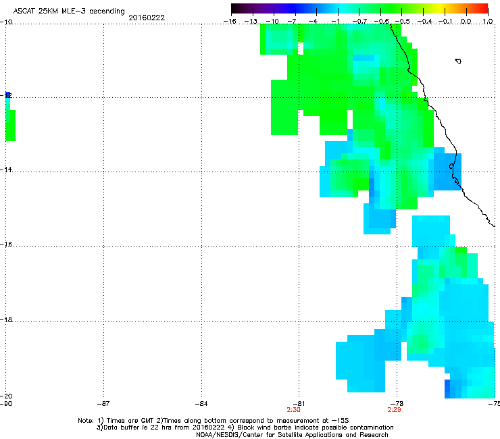
Task: Click colorbar label -4
Action: (x=313, y=22)
